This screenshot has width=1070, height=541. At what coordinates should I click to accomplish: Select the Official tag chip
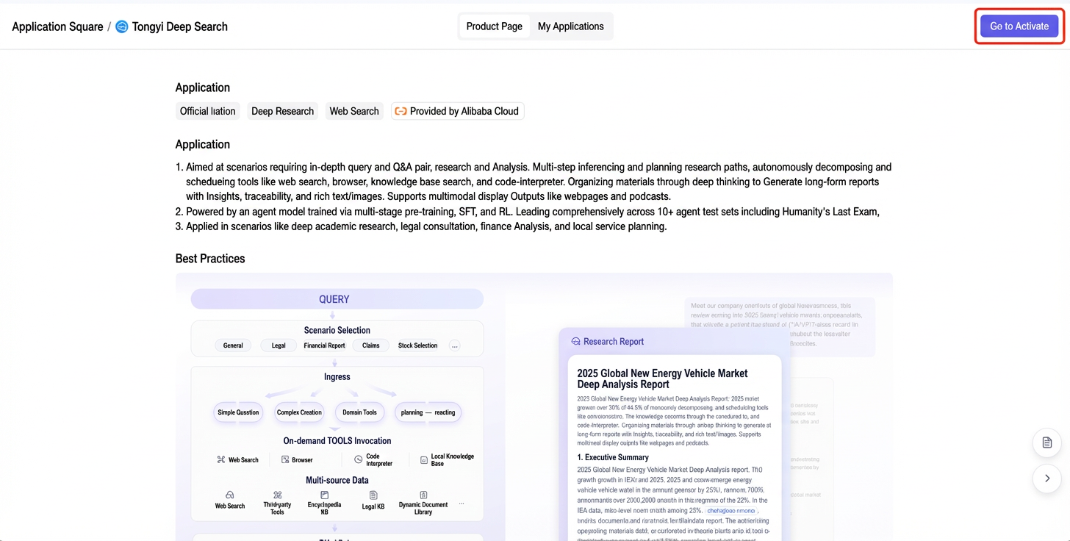tap(208, 111)
